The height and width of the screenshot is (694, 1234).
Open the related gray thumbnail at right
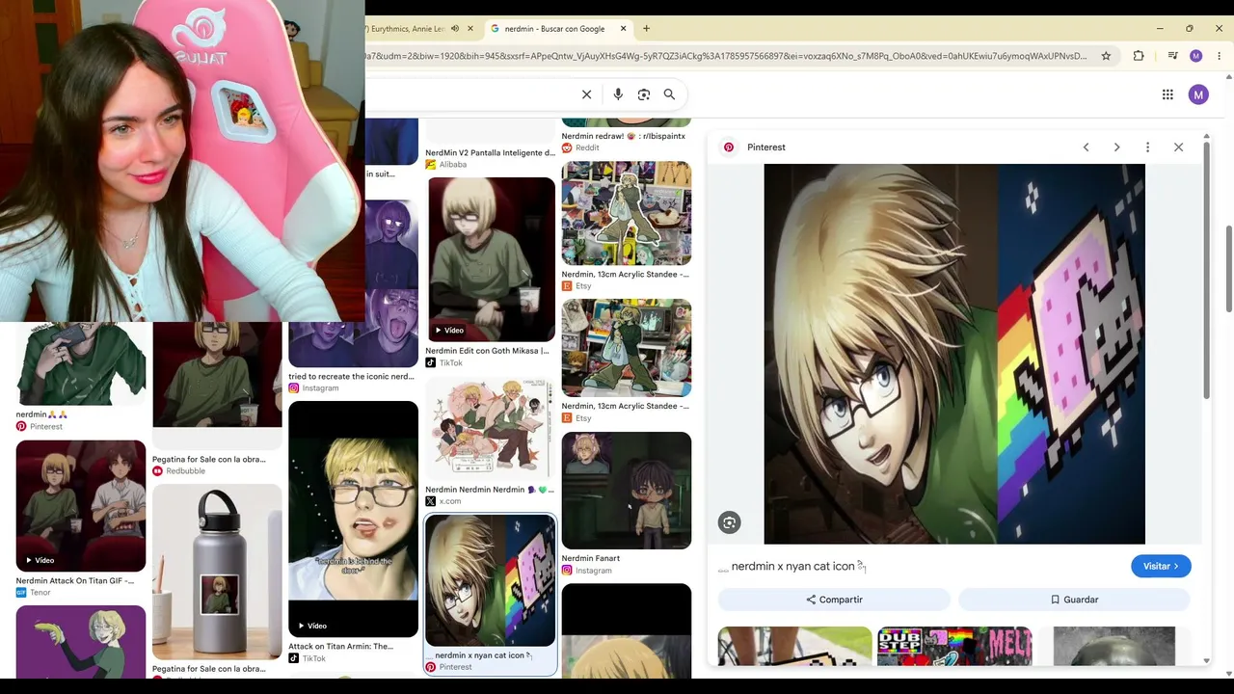click(1114, 646)
